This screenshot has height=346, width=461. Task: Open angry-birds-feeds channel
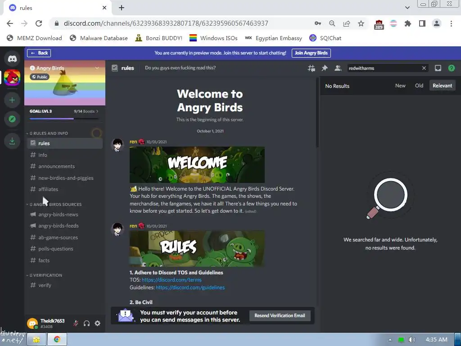click(x=65, y=226)
